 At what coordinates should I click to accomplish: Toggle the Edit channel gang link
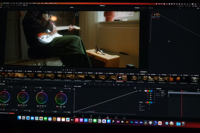(144, 91)
